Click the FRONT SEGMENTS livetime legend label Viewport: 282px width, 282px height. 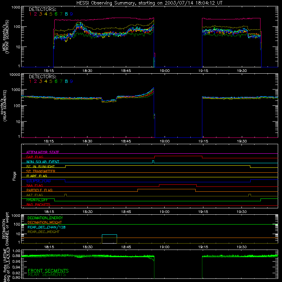click(x=48, y=271)
